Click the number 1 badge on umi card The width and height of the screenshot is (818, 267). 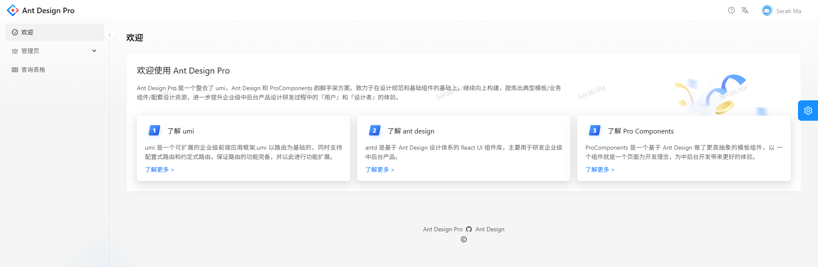154,131
